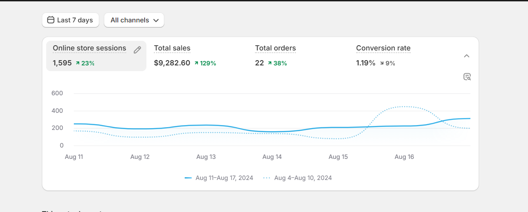Toggle the Aug 11–Aug 17, 2024 legend label

[x=224, y=178]
